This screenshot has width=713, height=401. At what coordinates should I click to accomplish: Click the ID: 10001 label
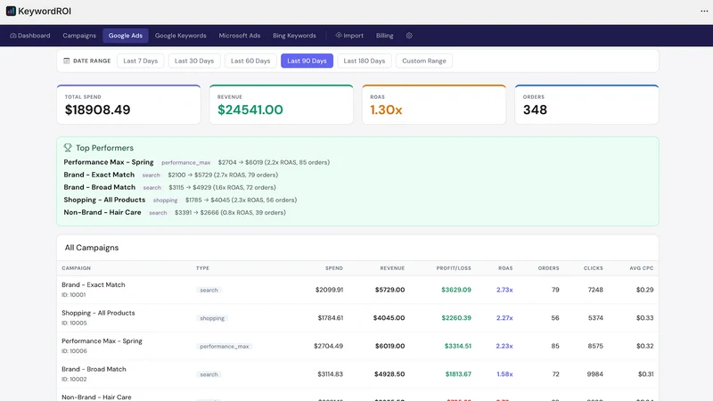point(74,295)
